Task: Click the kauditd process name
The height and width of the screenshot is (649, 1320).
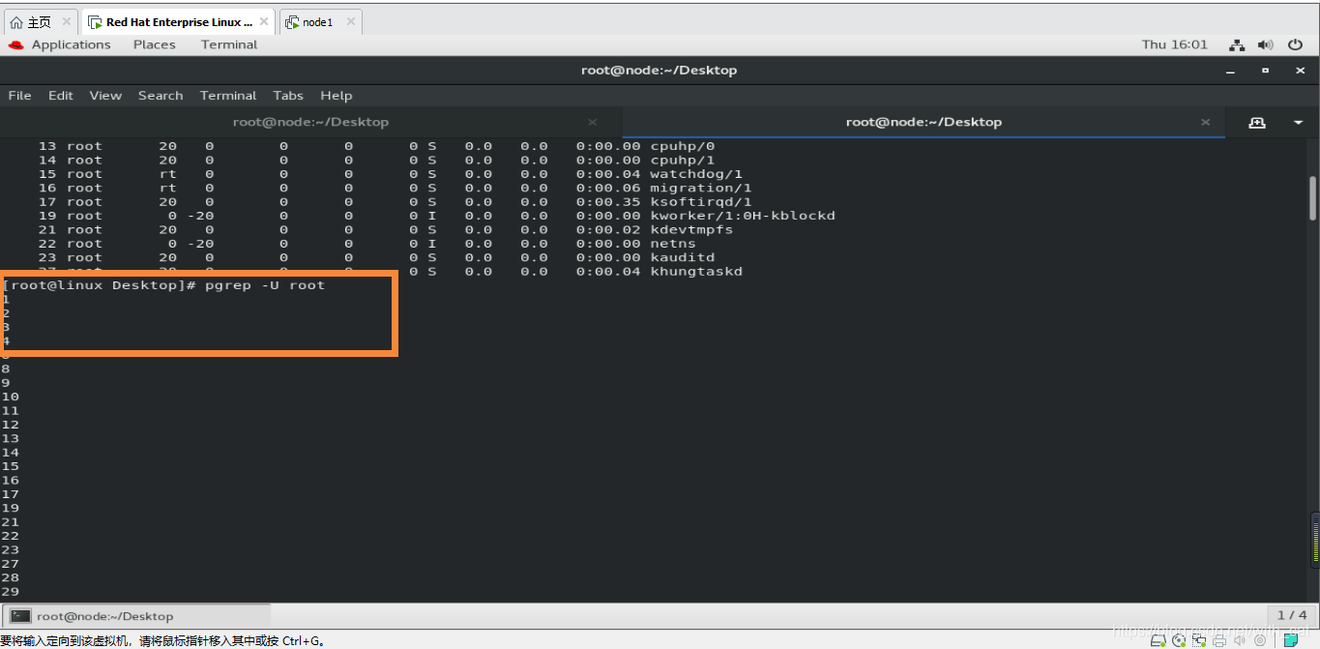Action: [x=682, y=257]
